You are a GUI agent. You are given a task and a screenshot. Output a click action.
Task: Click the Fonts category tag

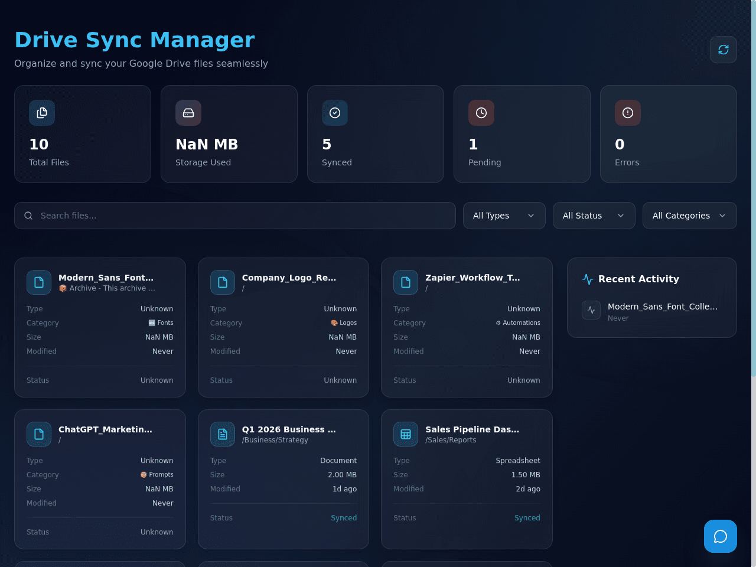161,323
